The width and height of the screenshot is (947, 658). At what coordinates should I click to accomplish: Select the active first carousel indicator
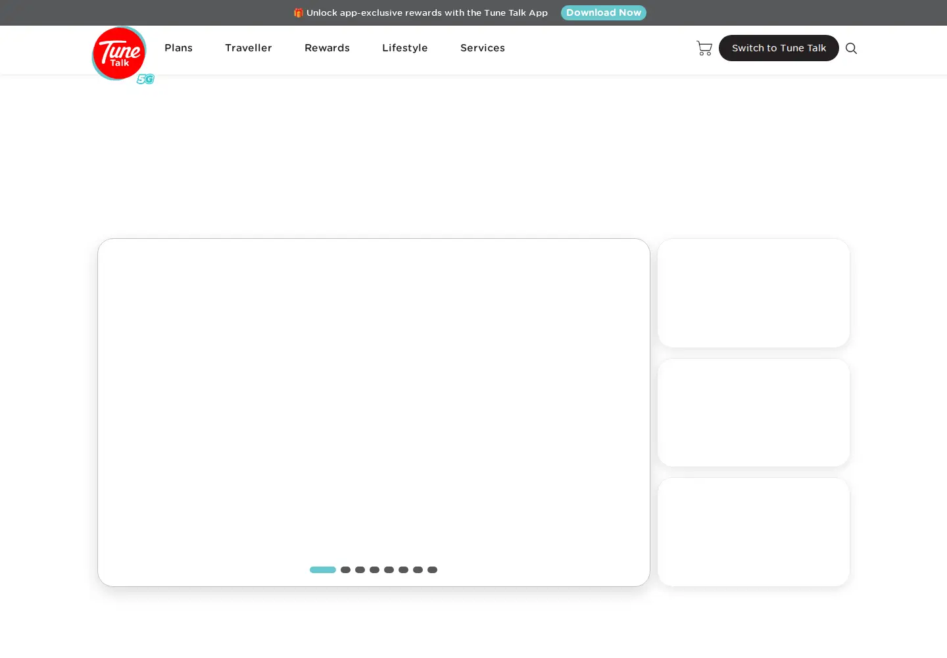click(x=323, y=570)
